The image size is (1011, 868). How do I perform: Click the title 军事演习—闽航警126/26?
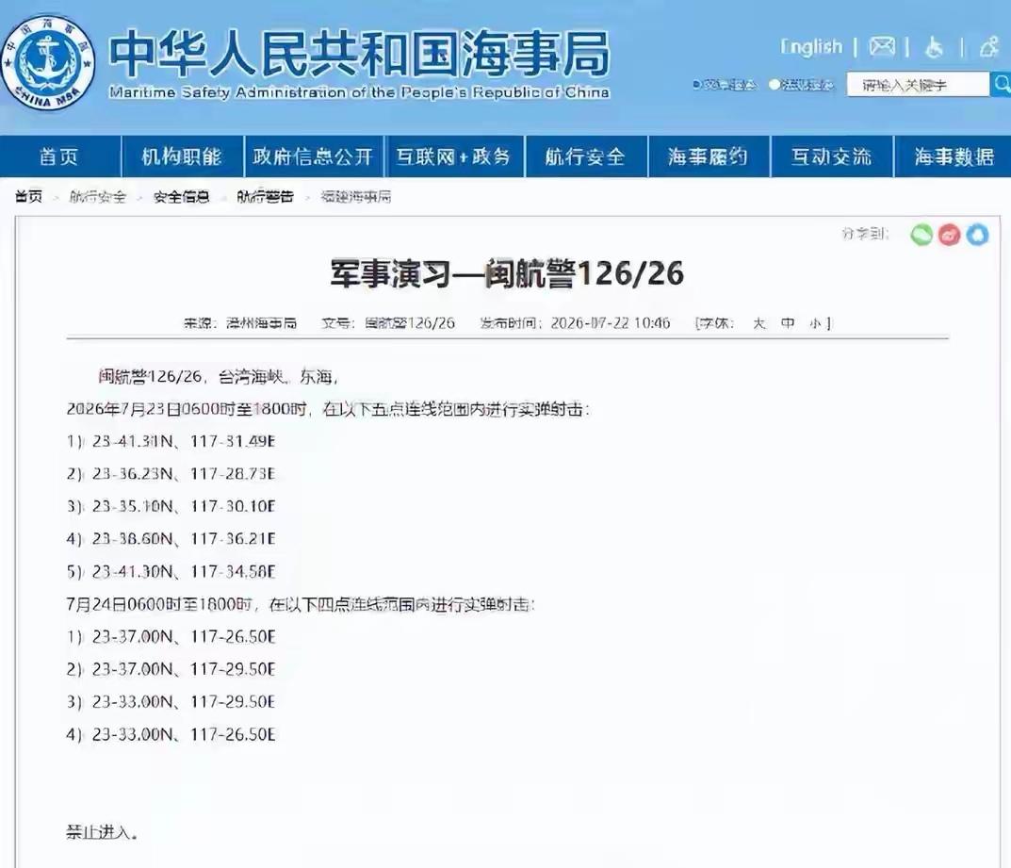pyautogui.click(x=507, y=273)
